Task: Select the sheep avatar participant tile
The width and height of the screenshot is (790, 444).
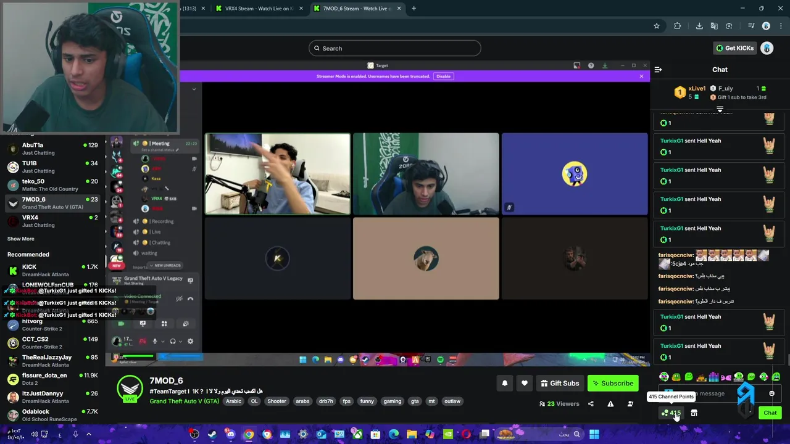Action: [x=426, y=258]
